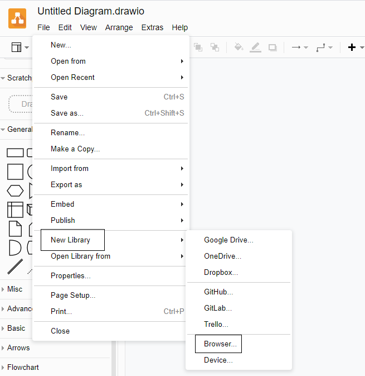Choose the Waypoints connector icon

point(320,47)
